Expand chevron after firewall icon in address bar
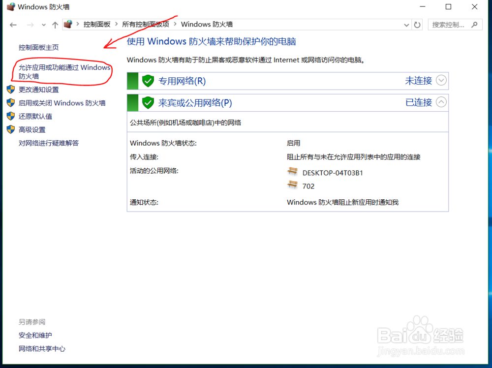 click(x=78, y=24)
